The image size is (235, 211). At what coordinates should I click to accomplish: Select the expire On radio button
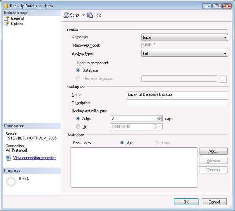click(78, 127)
